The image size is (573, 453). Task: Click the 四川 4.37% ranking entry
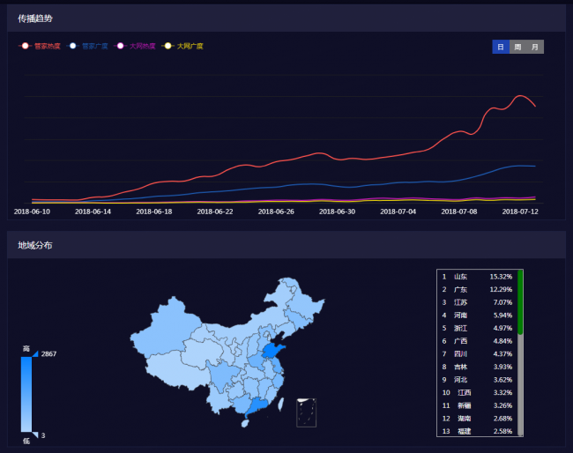point(478,353)
